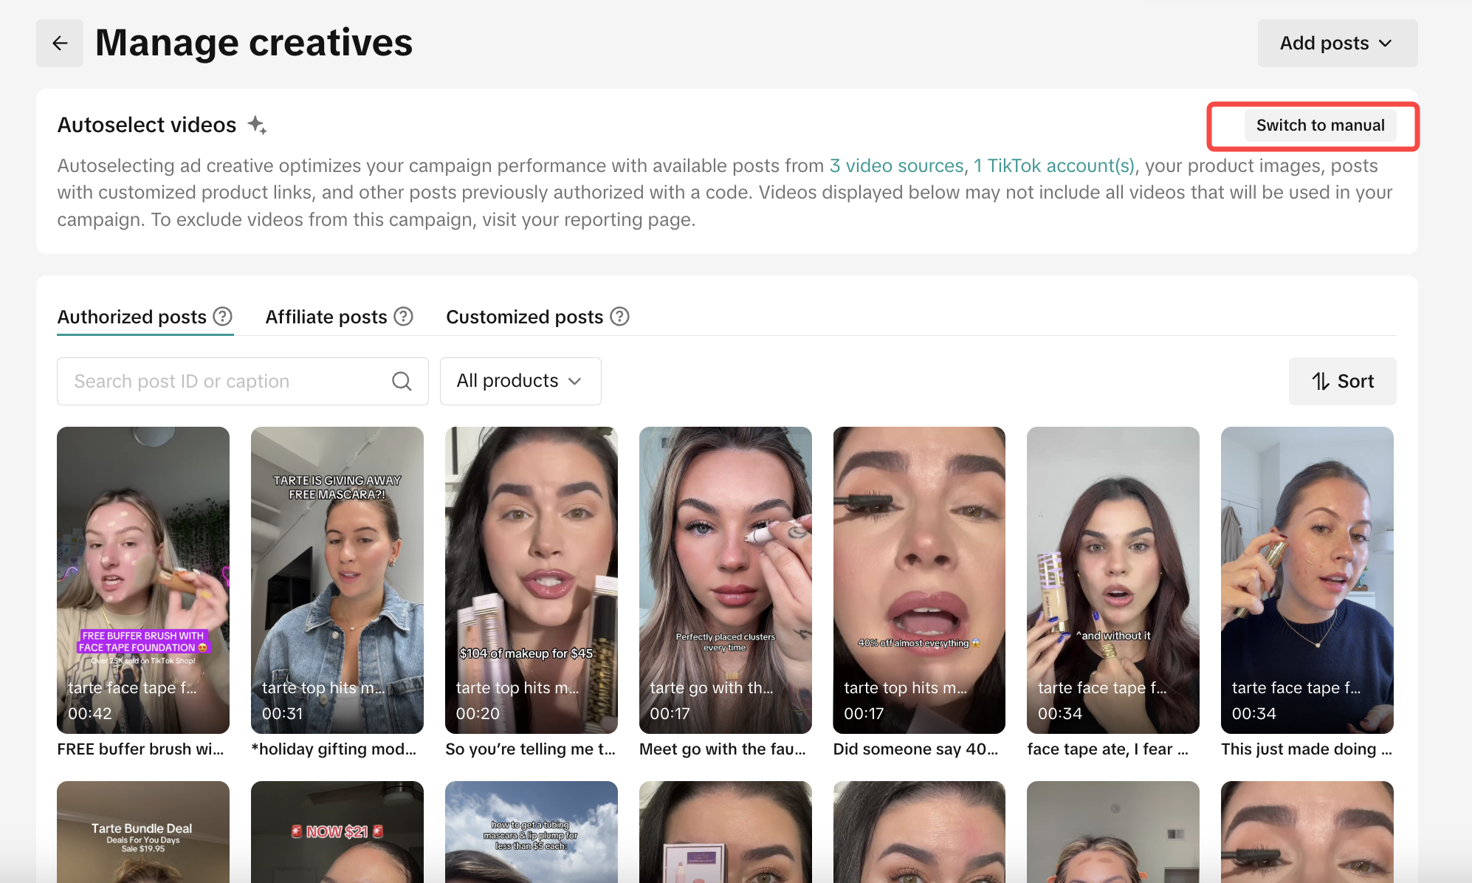Switch to manual video selection

tap(1320, 126)
